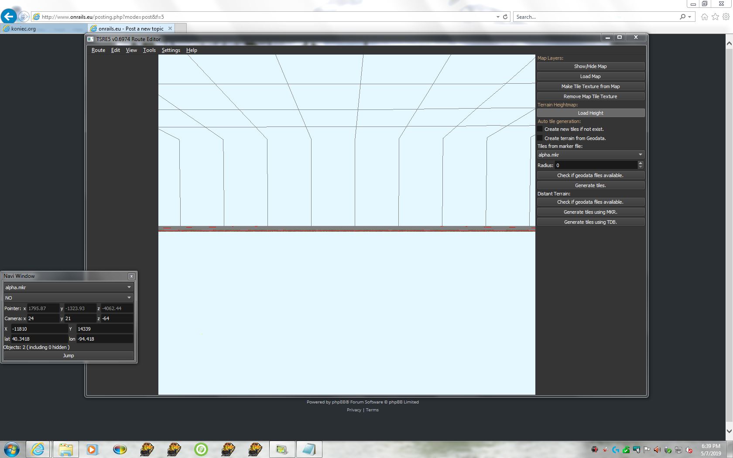
Task: Enable Create new tiles if not exist
Action: point(540,129)
